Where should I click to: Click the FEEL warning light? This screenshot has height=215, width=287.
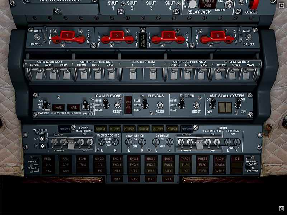click(48, 159)
